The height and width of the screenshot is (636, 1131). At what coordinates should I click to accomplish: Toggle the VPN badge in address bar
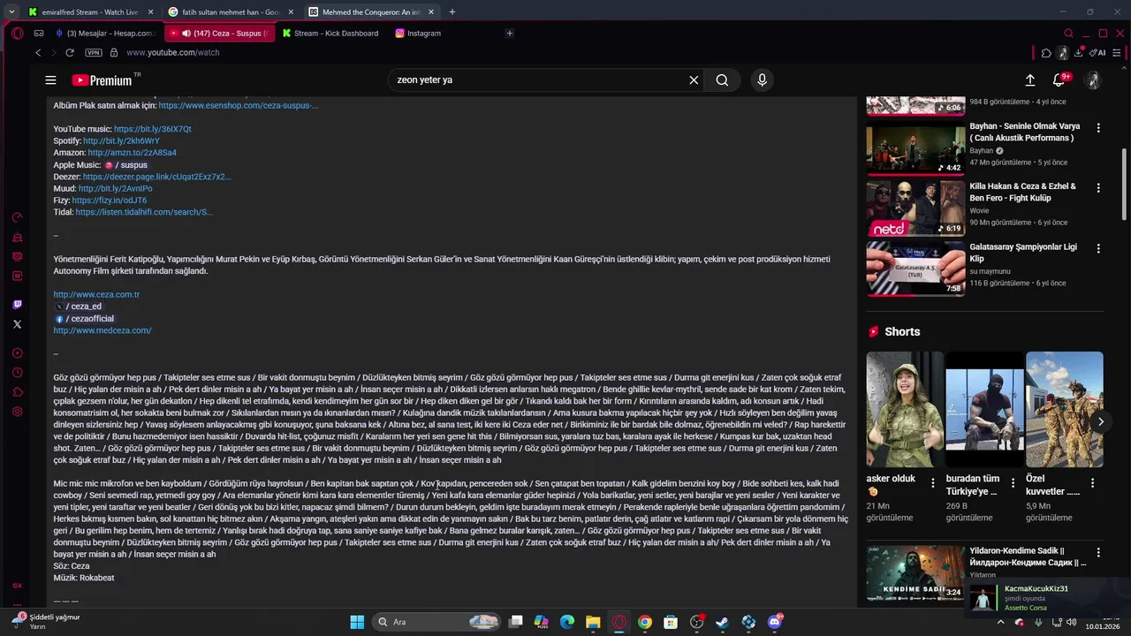click(x=94, y=53)
